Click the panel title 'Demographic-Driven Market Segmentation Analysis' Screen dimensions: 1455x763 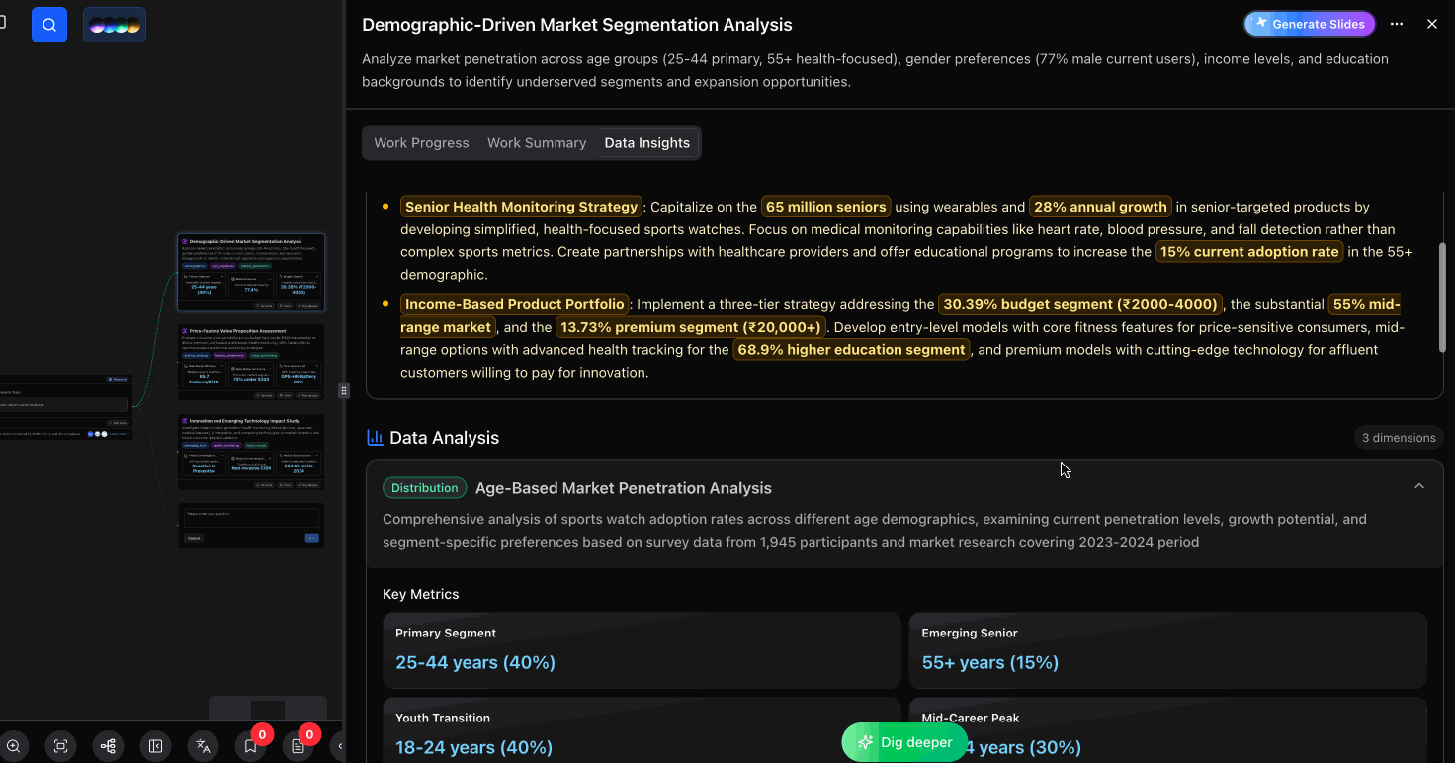tap(577, 25)
